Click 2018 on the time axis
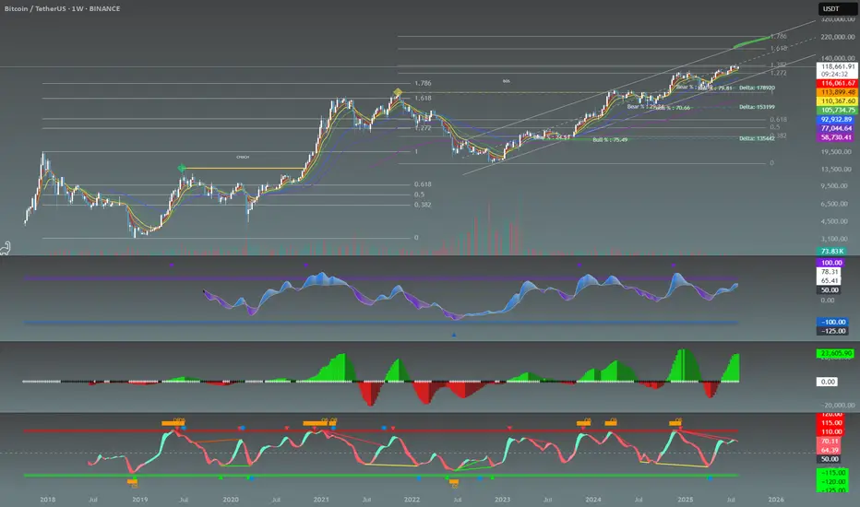This screenshot has width=860, height=507. click(48, 500)
